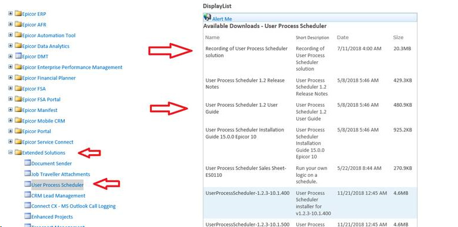Screen dimensions: 458x227
Task: Expand the Epicor Manifest node
Action: click(11, 110)
